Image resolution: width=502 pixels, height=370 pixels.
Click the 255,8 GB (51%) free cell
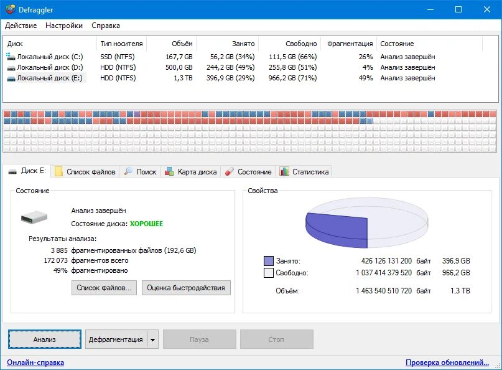pos(292,67)
